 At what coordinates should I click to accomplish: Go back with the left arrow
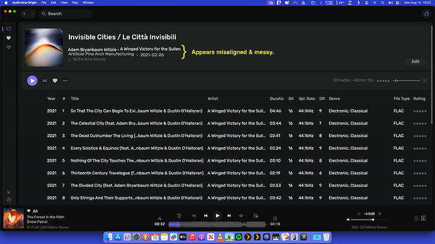tap(25, 14)
